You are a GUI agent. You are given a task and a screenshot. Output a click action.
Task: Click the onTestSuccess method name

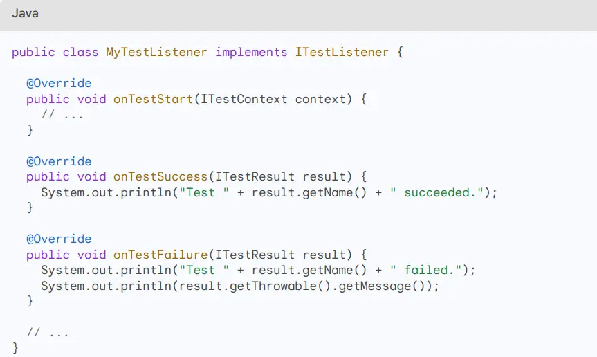point(160,176)
